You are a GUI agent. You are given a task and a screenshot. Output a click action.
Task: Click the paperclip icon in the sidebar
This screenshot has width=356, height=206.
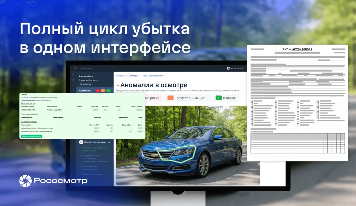click(73, 80)
